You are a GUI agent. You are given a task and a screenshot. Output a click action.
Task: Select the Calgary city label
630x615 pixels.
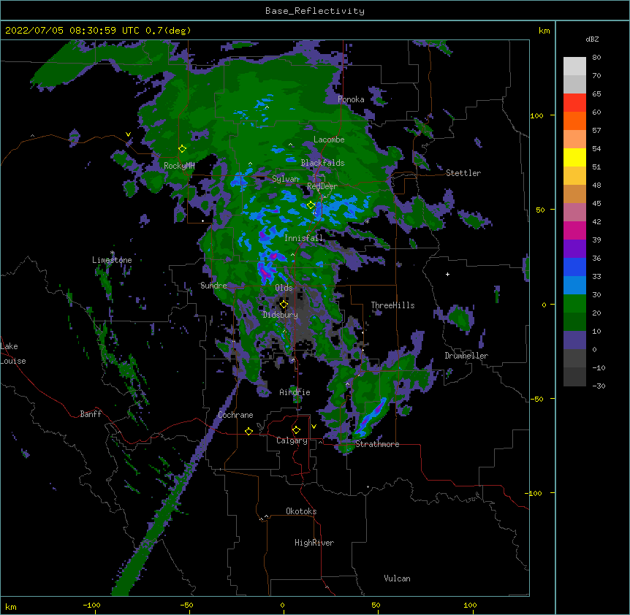[292, 440]
